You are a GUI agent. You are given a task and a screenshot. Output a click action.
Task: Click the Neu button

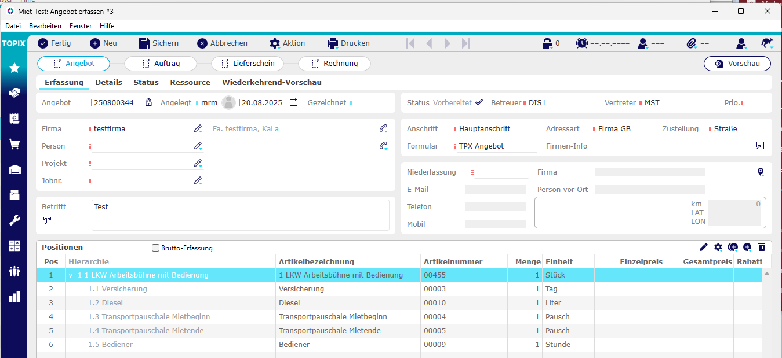pyautogui.click(x=103, y=43)
